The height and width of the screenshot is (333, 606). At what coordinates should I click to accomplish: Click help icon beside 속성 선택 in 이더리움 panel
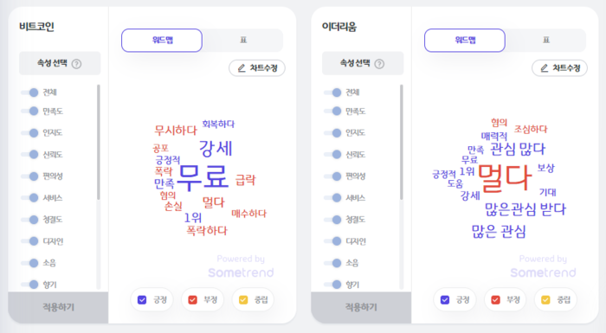click(379, 64)
